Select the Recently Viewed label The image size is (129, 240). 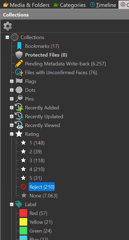coord(42,125)
